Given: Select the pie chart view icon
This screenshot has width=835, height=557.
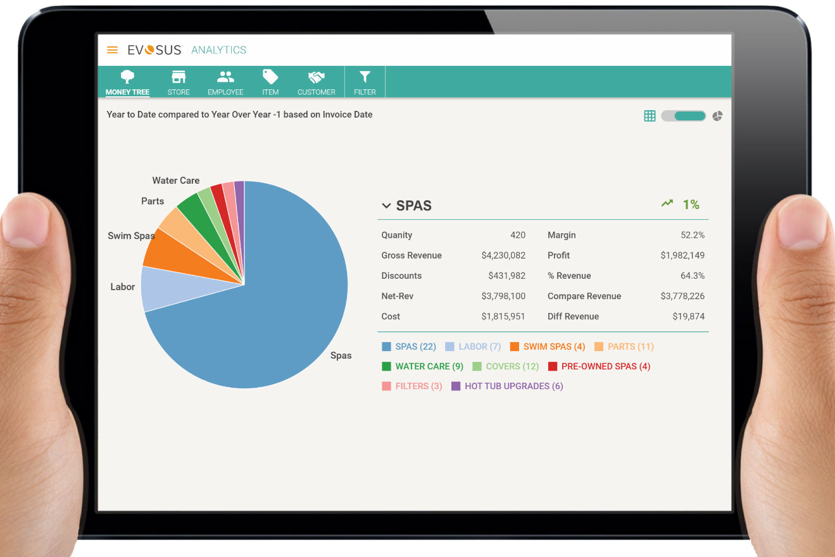Looking at the screenshot, I should (717, 116).
